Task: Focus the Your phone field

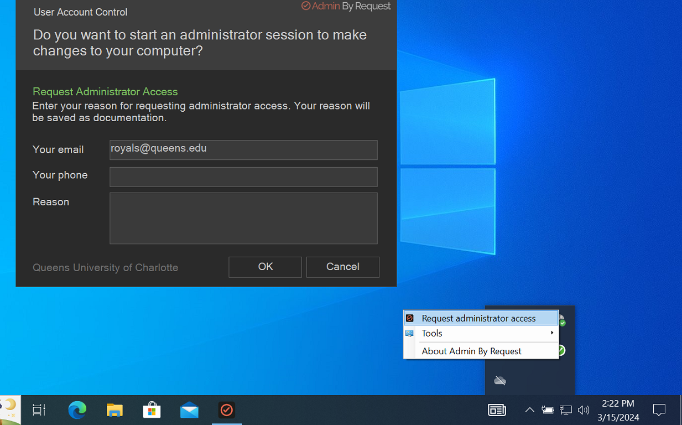Action: pyautogui.click(x=243, y=177)
